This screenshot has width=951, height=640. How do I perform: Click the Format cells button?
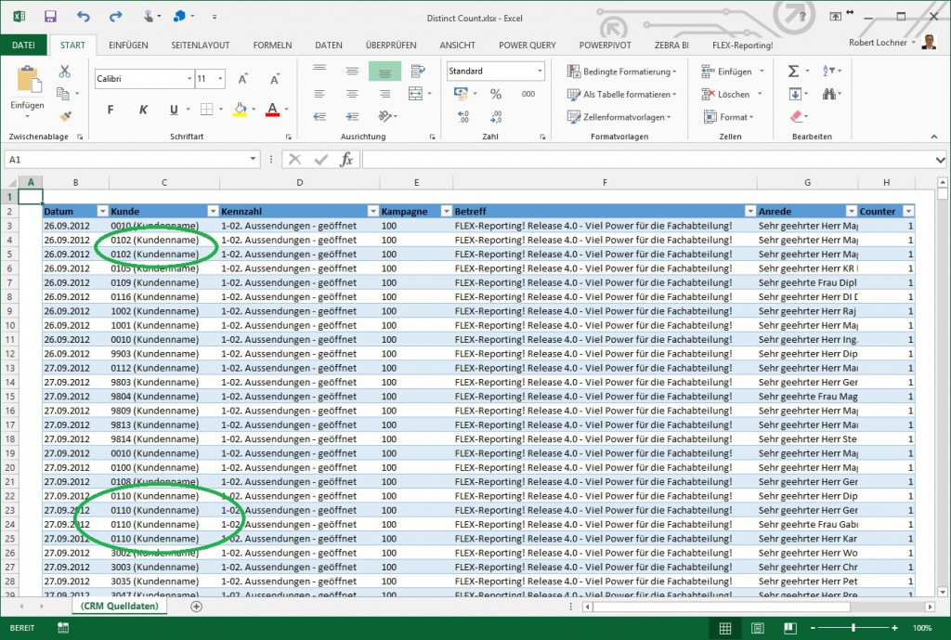728,117
